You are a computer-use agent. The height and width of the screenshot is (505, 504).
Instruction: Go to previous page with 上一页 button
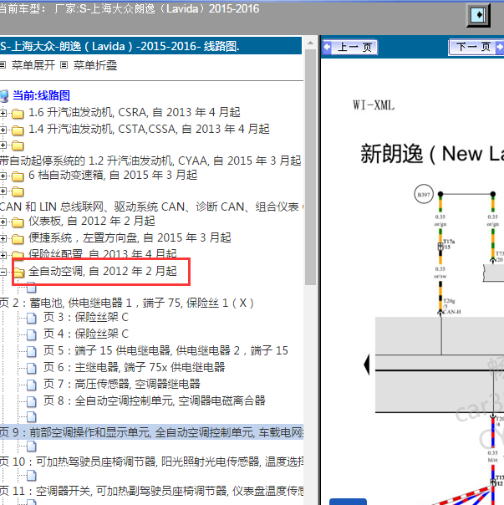[350, 48]
